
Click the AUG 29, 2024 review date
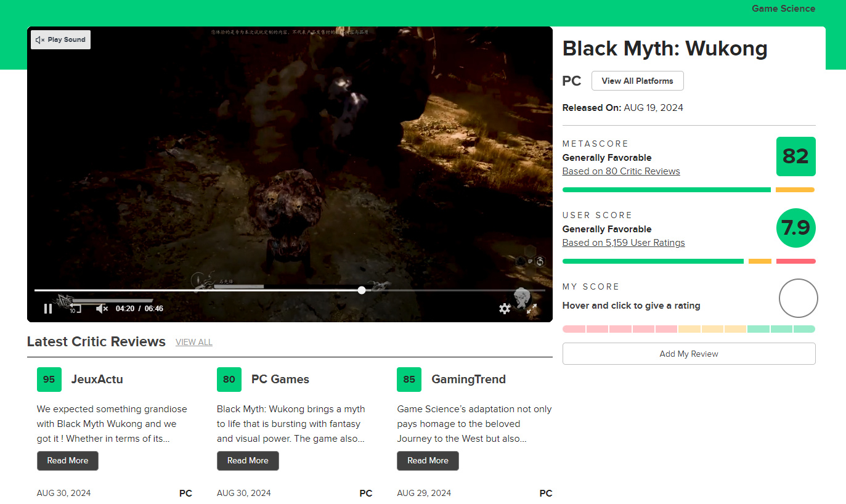coord(424,493)
